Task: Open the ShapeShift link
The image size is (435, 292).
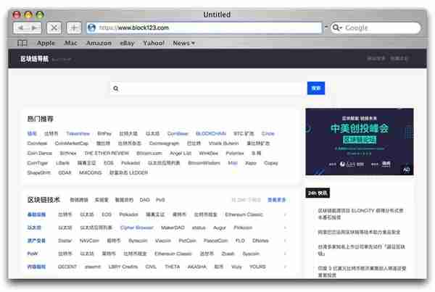Action: click(39, 172)
